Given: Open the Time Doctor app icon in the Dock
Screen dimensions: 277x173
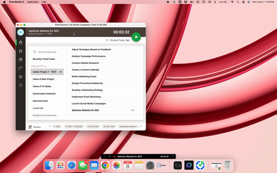Looking at the screenshot, I should point(200,165).
